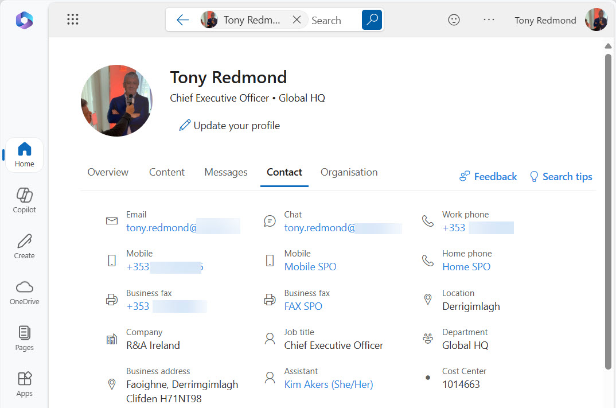The height and width of the screenshot is (408, 616).
Task: Open Apps in left rail
Action: (24, 384)
